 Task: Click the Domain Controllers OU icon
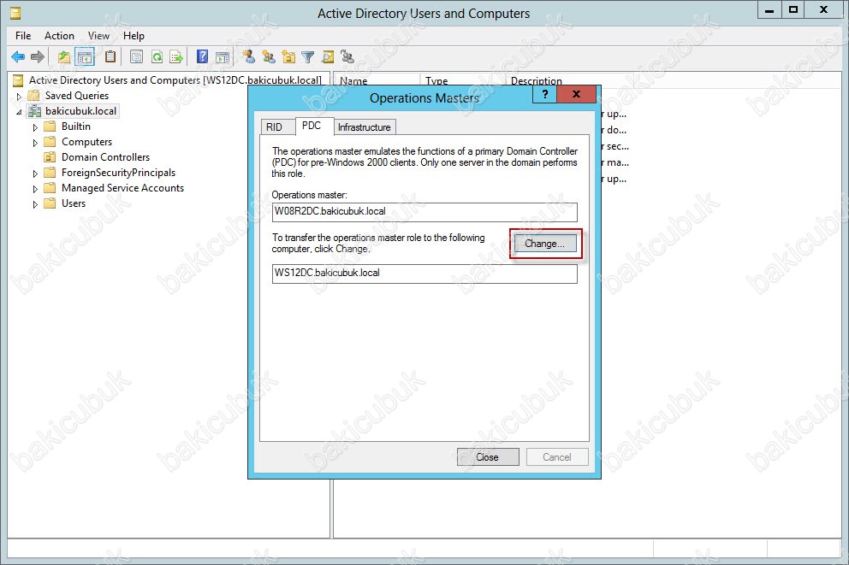50,157
